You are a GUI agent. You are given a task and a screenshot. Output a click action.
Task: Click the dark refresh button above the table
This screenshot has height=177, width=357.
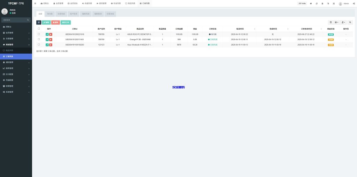pos(39,22)
